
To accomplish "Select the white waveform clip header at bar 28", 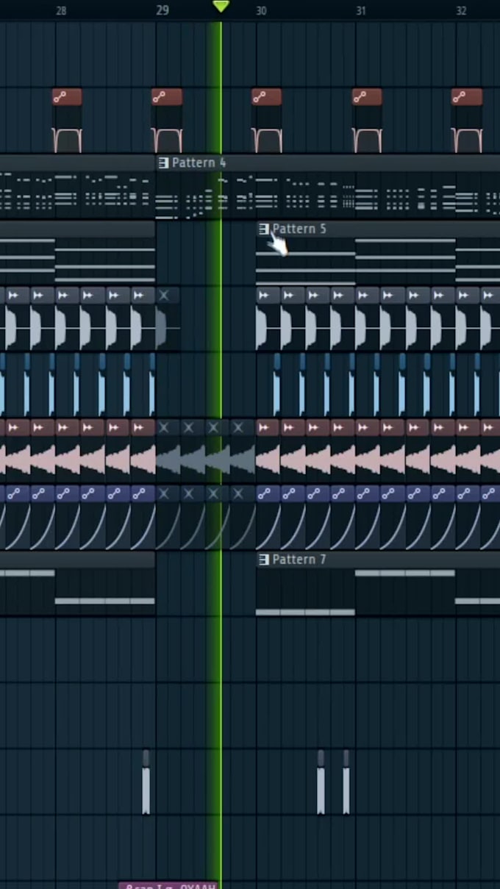I will (x=67, y=295).
